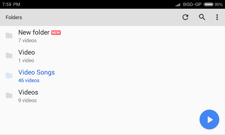Tap the signal strength icon
Viewport: 225px width, 135px height.
[x=178, y=4]
